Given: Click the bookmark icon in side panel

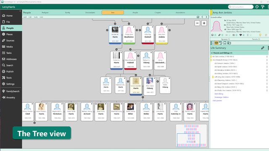Looking at the screenshot, I should tap(225, 43).
